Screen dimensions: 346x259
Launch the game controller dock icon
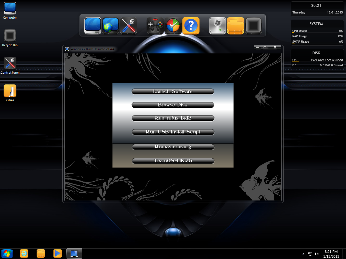(155, 26)
